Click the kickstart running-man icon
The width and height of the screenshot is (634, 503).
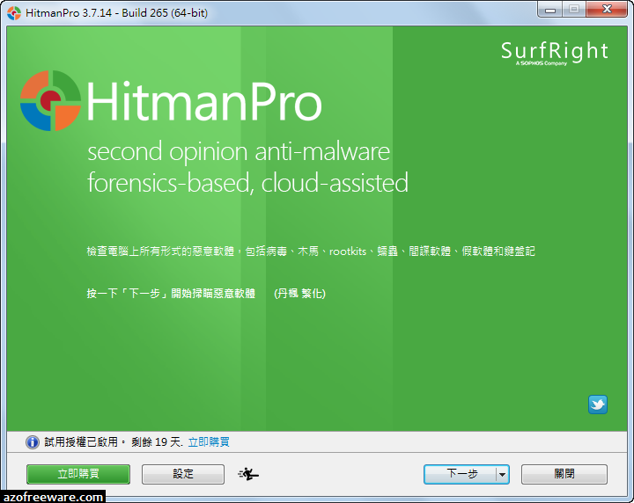(x=248, y=474)
